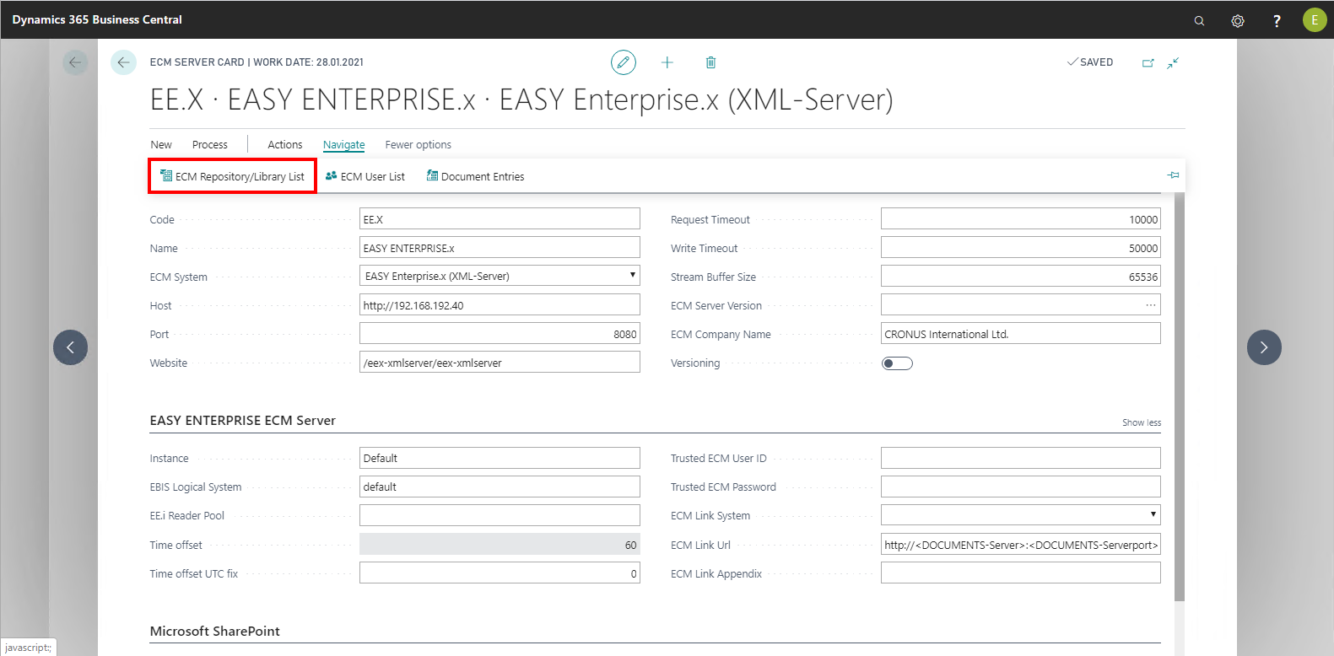The image size is (1334, 656).
Task: Click Show less in ECM Server section
Action: point(1141,422)
